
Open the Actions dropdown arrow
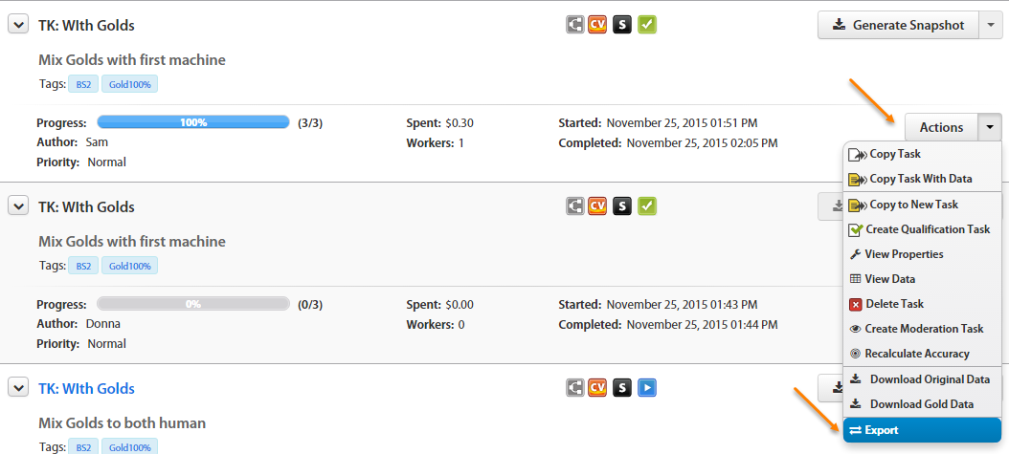point(990,127)
